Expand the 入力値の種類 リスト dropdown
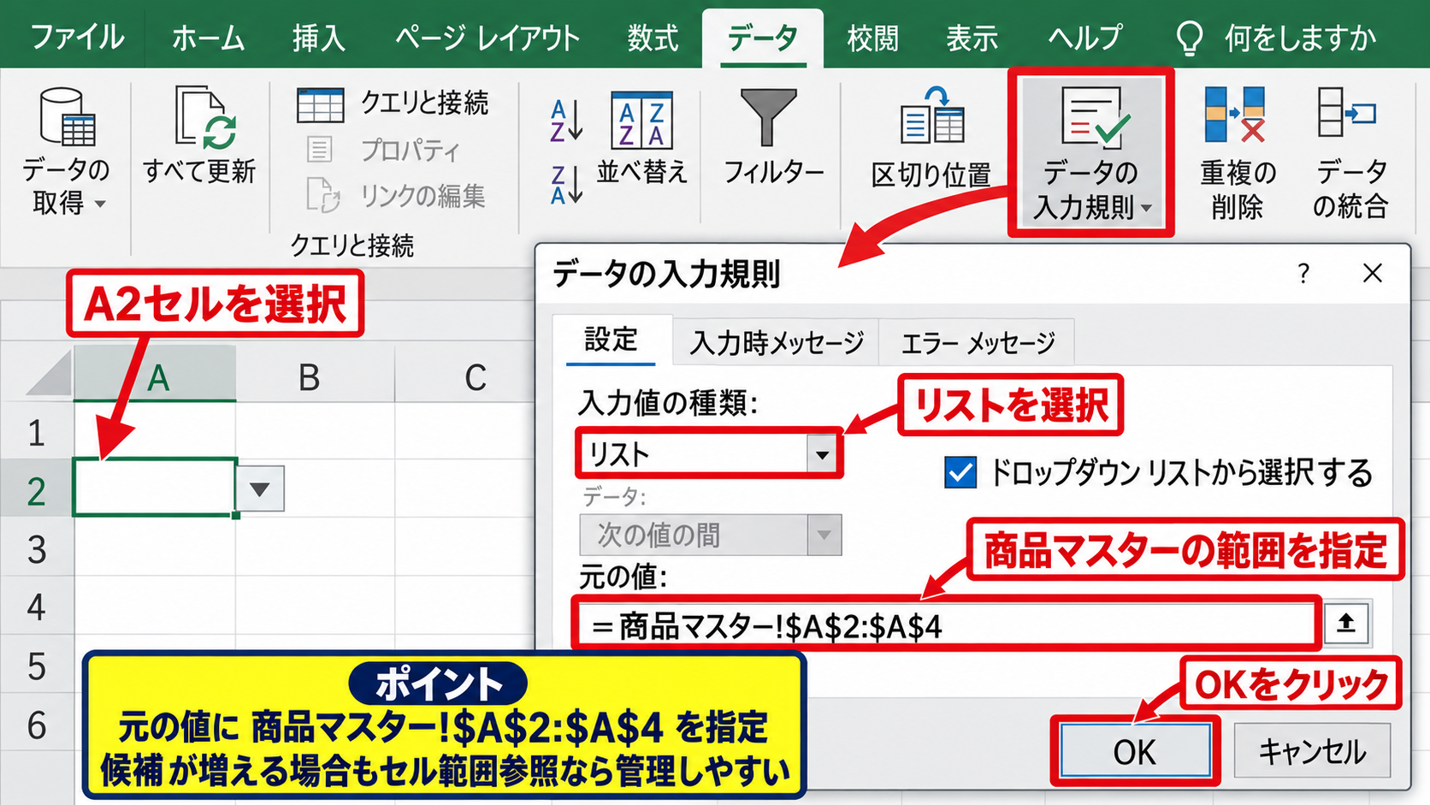 tap(822, 454)
